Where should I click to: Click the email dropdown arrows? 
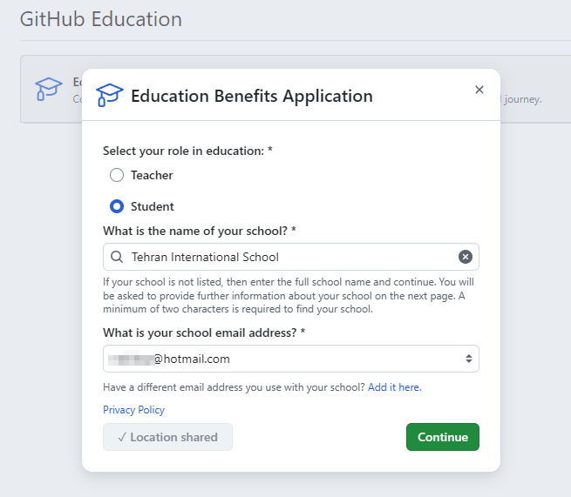tap(468, 359)
